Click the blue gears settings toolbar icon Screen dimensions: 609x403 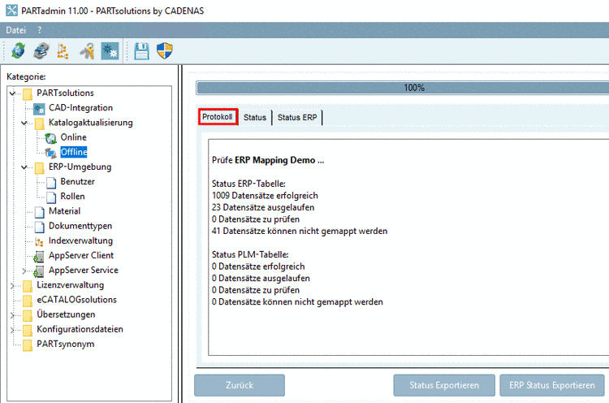[x=110, y=51]
